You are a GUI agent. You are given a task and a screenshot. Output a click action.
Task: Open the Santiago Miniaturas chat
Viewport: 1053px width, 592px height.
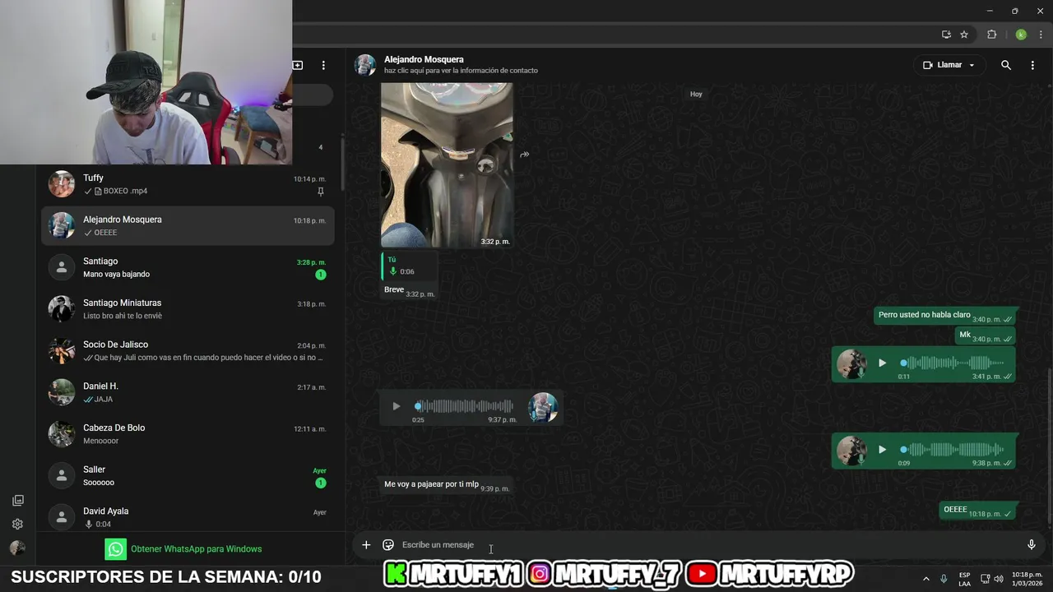188,309
